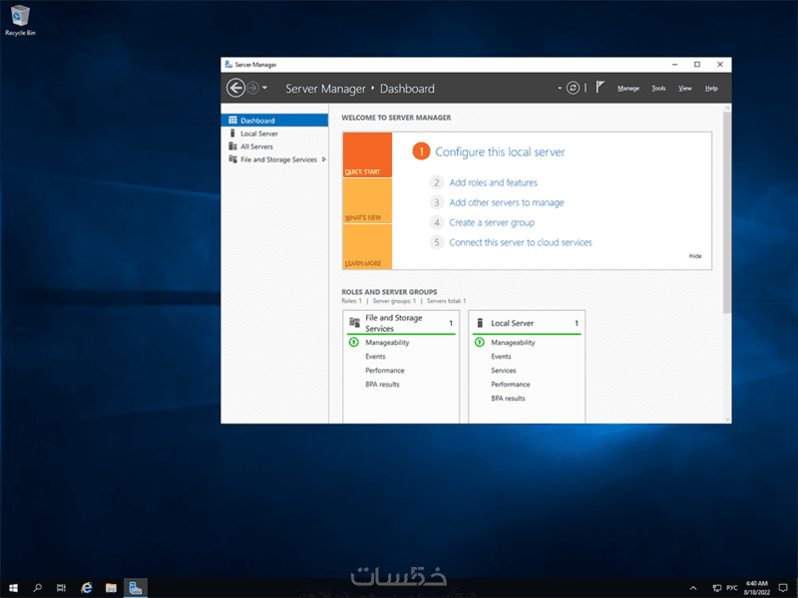Launch Internet Explorer from the taskbar
This screenshot has height=598, width=798.
point(87,588)
